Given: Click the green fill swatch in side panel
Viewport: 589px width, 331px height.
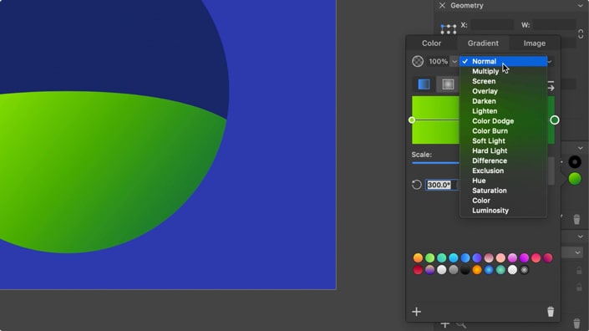Looking at the screenshot, I should (574, 179).
